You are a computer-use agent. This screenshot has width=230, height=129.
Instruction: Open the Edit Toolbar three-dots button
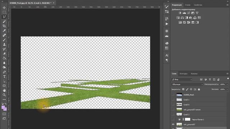(4, 100)
